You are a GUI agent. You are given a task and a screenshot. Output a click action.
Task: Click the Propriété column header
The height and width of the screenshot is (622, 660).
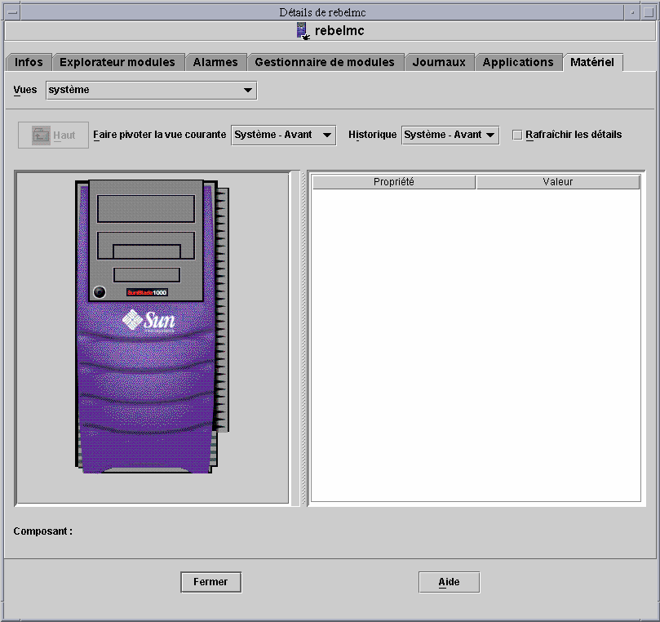coord(394,182)
